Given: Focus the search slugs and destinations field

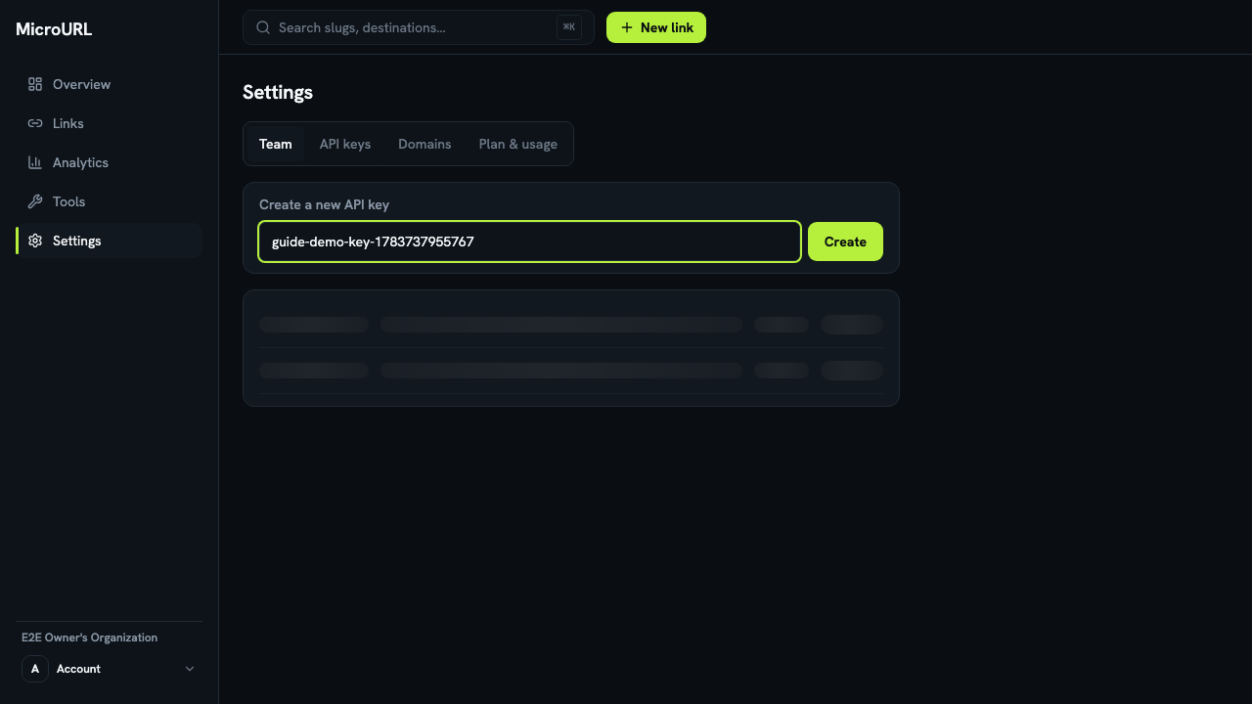Looking at the screenshot, I should point(419,27).
